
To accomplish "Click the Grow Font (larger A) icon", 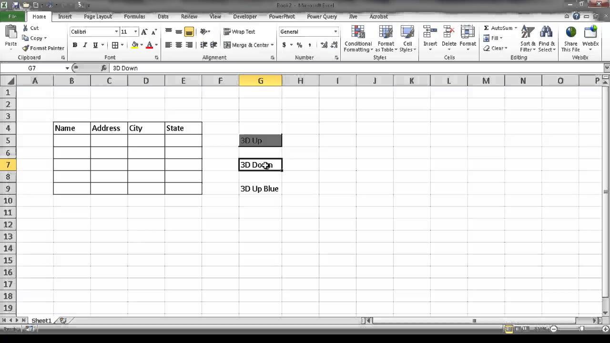I will click(x=144, y=32).
